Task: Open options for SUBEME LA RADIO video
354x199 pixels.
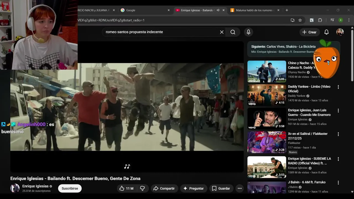Action: (x=338, y=159)
